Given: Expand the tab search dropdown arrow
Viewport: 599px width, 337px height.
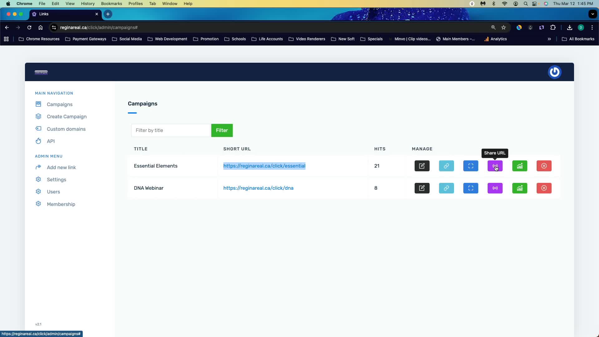Looking at the screenshot, I should [x=592, y=14].
